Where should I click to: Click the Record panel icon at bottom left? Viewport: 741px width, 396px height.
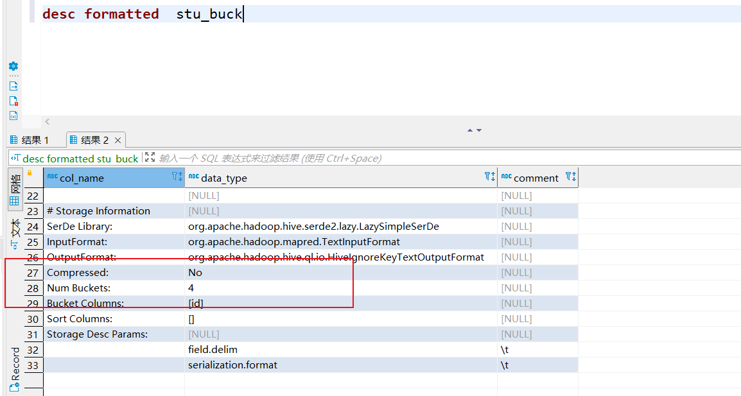tap(14, 388)
